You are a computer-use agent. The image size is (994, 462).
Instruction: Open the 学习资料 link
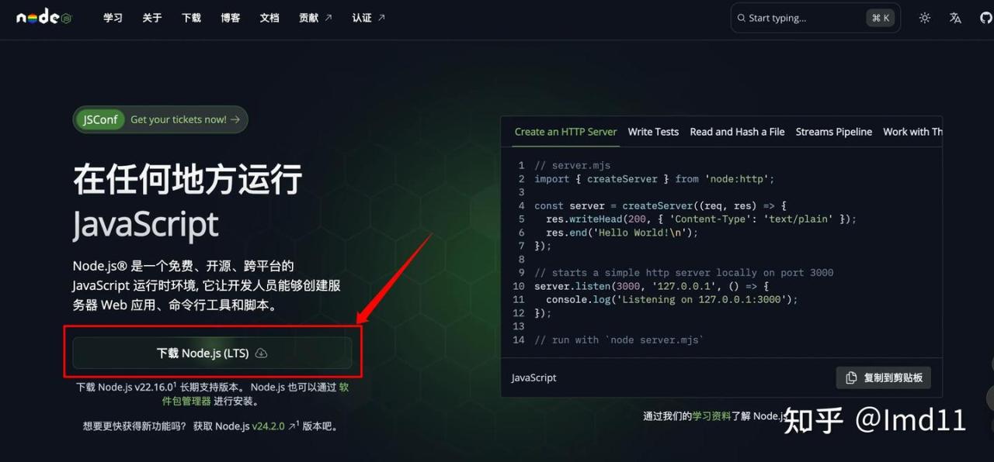pyautogui.click(x=711, y=416)
